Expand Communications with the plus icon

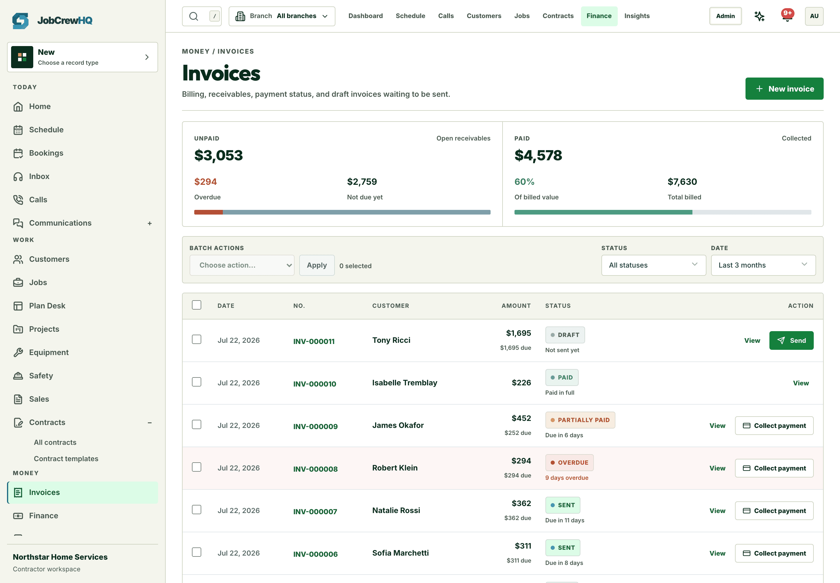pyautogui.click(x=150, y=224)
